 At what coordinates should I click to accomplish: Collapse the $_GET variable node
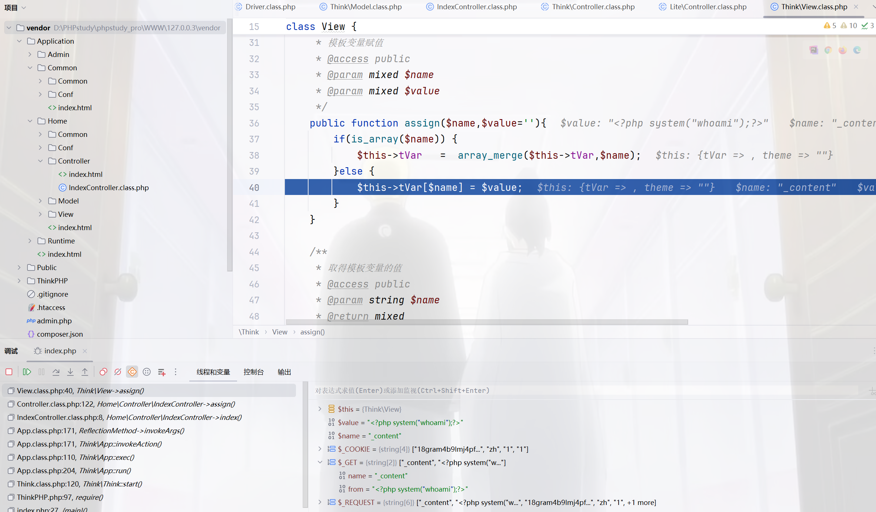click(x=320, y=462)
